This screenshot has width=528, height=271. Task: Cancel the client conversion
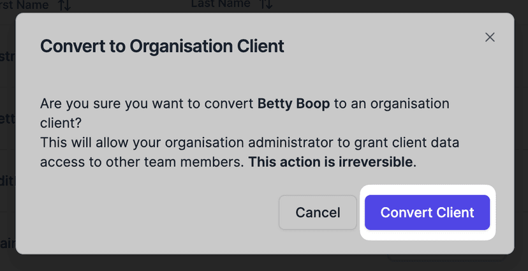[x=318, y=212]
